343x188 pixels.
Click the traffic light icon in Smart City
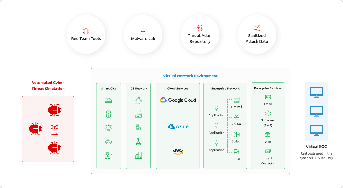tap(108, 114)
